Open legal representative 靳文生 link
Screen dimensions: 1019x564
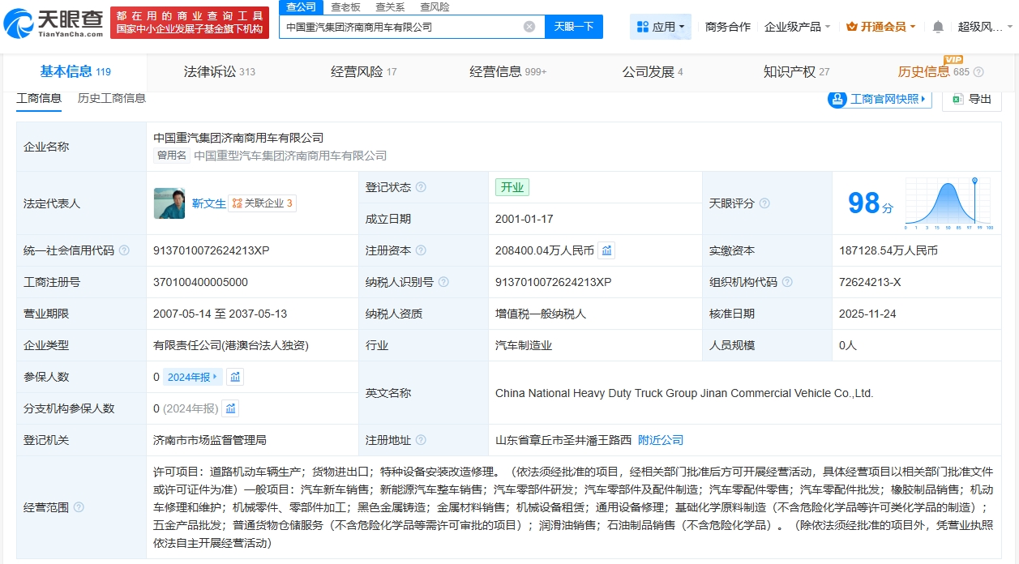[x=208, y=203]
